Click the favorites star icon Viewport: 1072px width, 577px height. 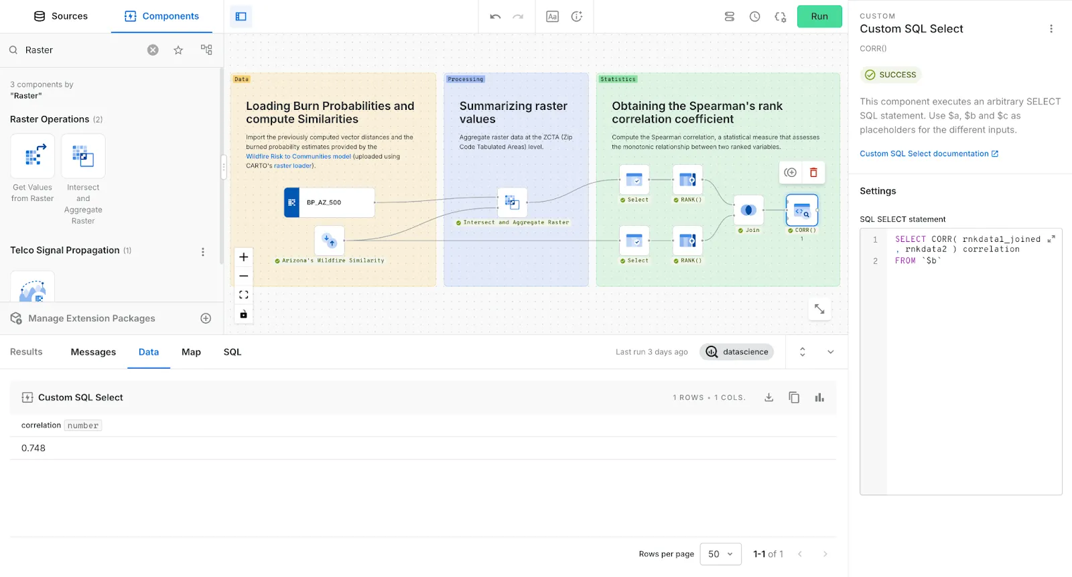pyautogui.click(x=178, y=50)
